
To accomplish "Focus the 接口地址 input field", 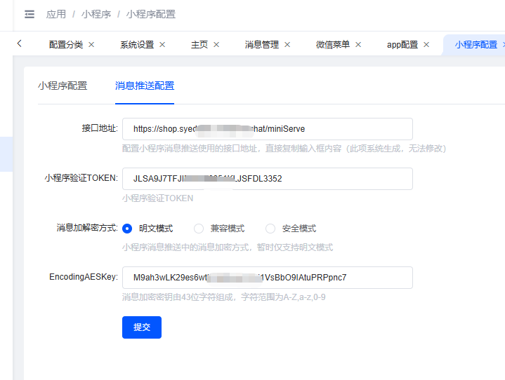I will tap(267, 129).
